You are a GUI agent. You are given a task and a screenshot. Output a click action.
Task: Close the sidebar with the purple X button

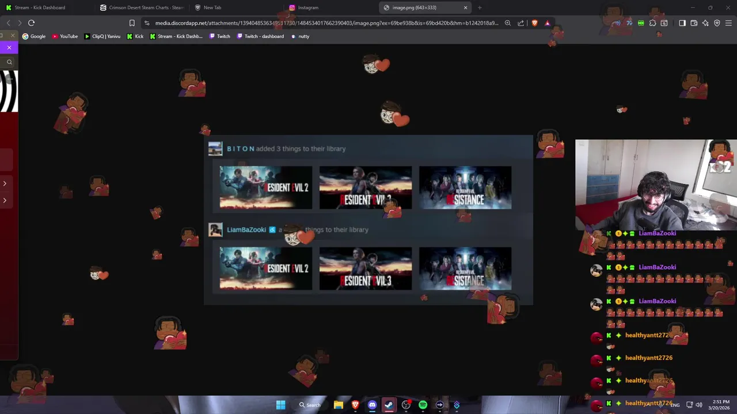pyautogui.click(x=9, y=48)
